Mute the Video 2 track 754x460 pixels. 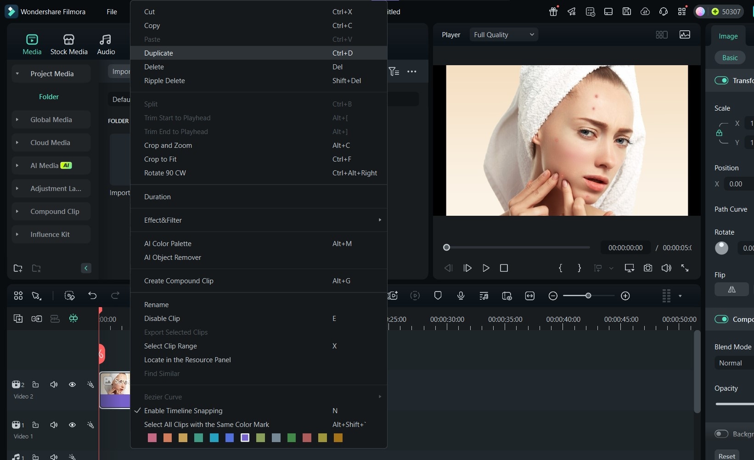[54, 384]
